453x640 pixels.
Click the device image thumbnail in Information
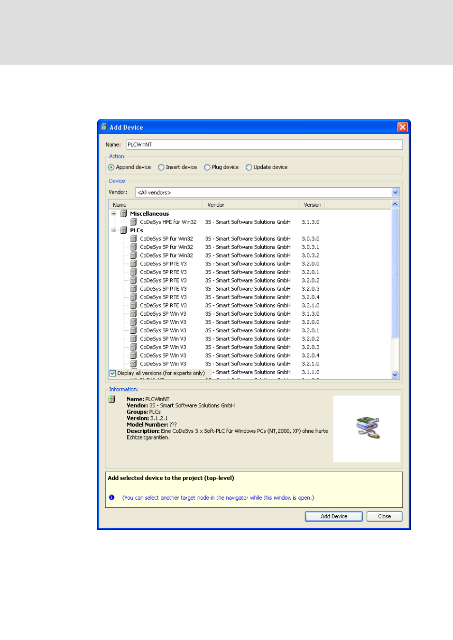pos(367,429)
